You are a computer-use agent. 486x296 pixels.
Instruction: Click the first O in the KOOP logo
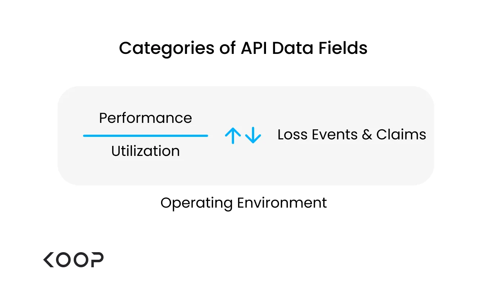click(63, 260)
